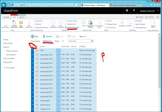Open Recycle Bin in the left navigation
The image size is (162, 112).
[x=8, y=62]
